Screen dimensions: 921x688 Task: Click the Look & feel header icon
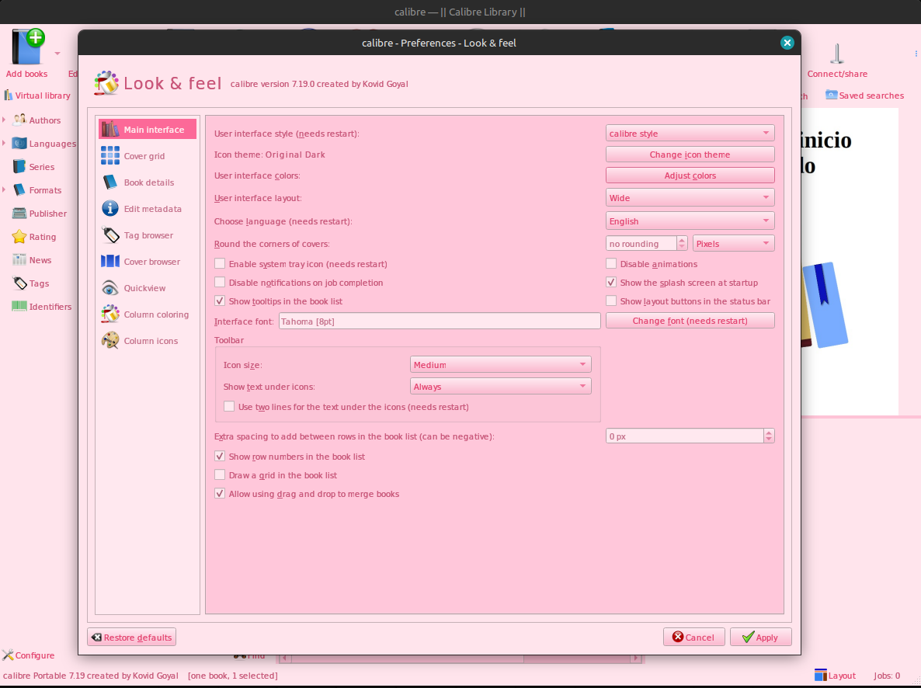pos(106,83)
